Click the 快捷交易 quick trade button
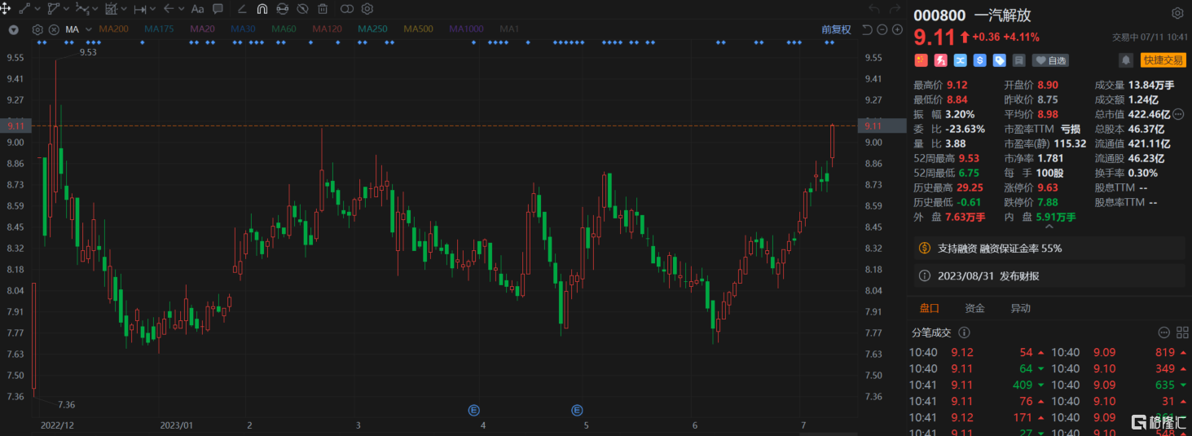Screen dimensions: 1192x436 coord(1163,60)
